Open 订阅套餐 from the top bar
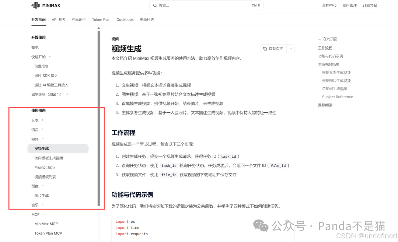Screen dimensions: 398x242 click(x=370, y=5)
